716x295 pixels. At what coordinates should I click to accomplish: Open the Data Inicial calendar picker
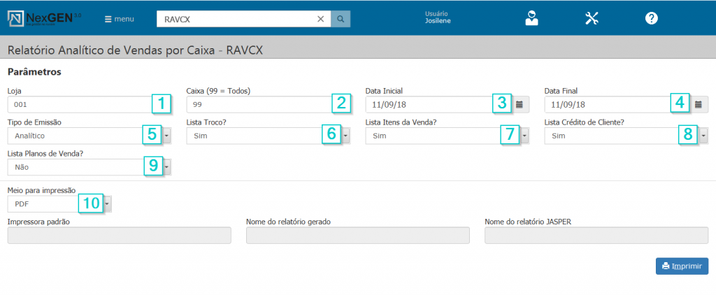(x=520, y=104)
